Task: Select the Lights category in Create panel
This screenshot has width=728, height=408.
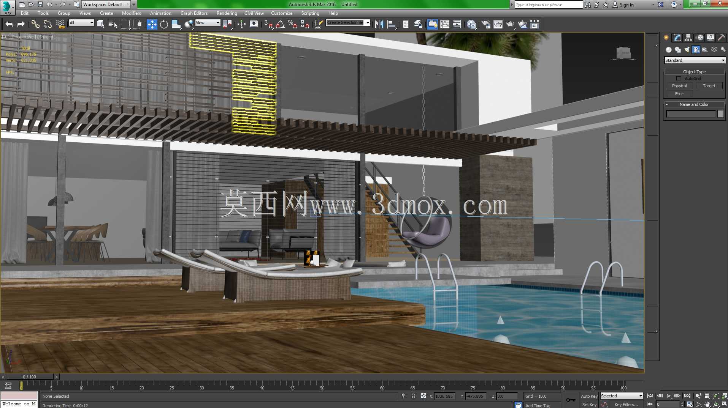Action: pyautogui.click(x=687, y=50)
